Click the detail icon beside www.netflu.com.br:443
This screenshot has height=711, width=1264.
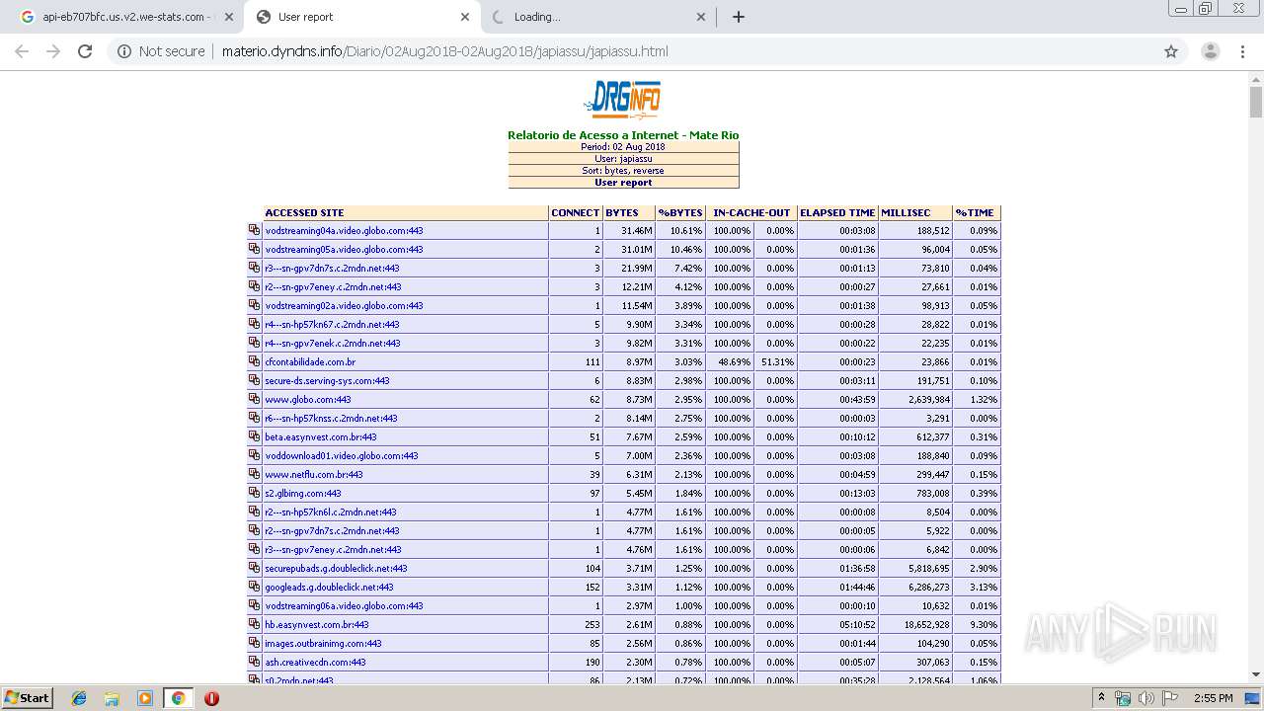254,474
